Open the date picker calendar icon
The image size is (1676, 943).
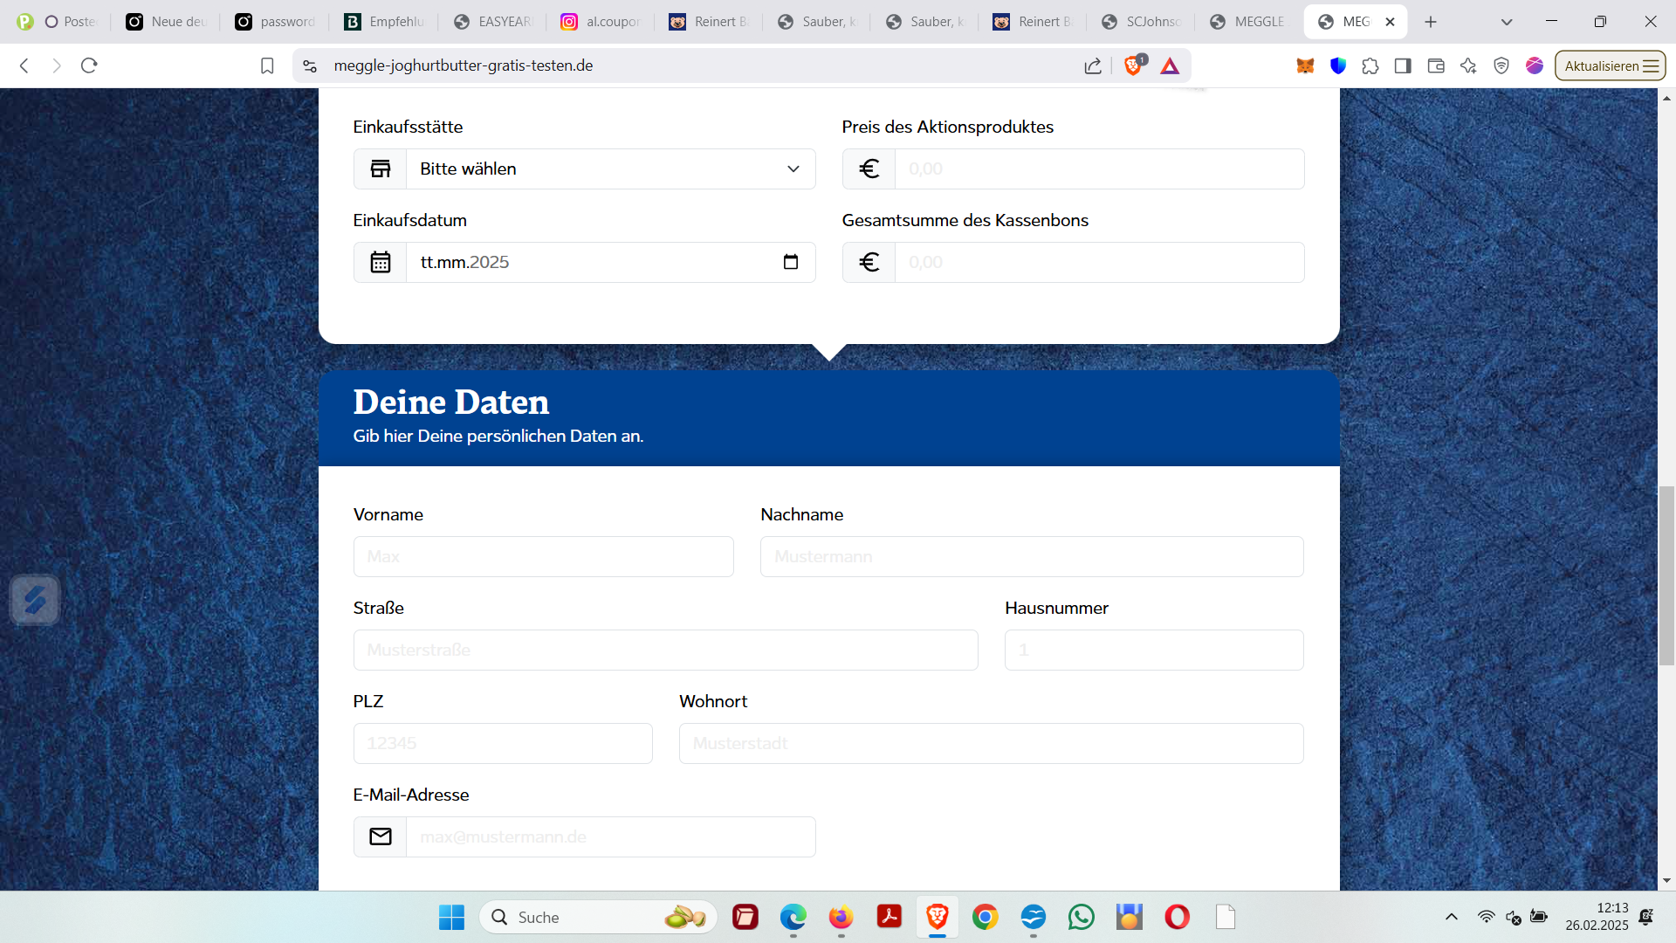791,262
